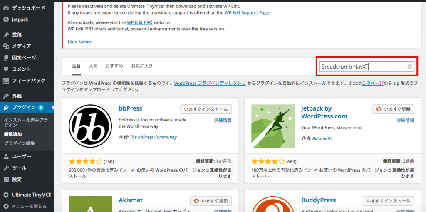Open 設定 settings menu
This screenshot has height=212, width=426.
(17, 180)
